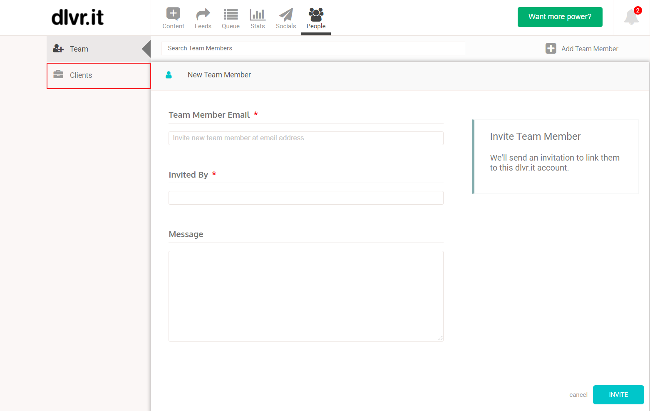Focus the Team Member Email field
Image resolution: width=650 pixels, height=411 pixels.
point(306,138)
